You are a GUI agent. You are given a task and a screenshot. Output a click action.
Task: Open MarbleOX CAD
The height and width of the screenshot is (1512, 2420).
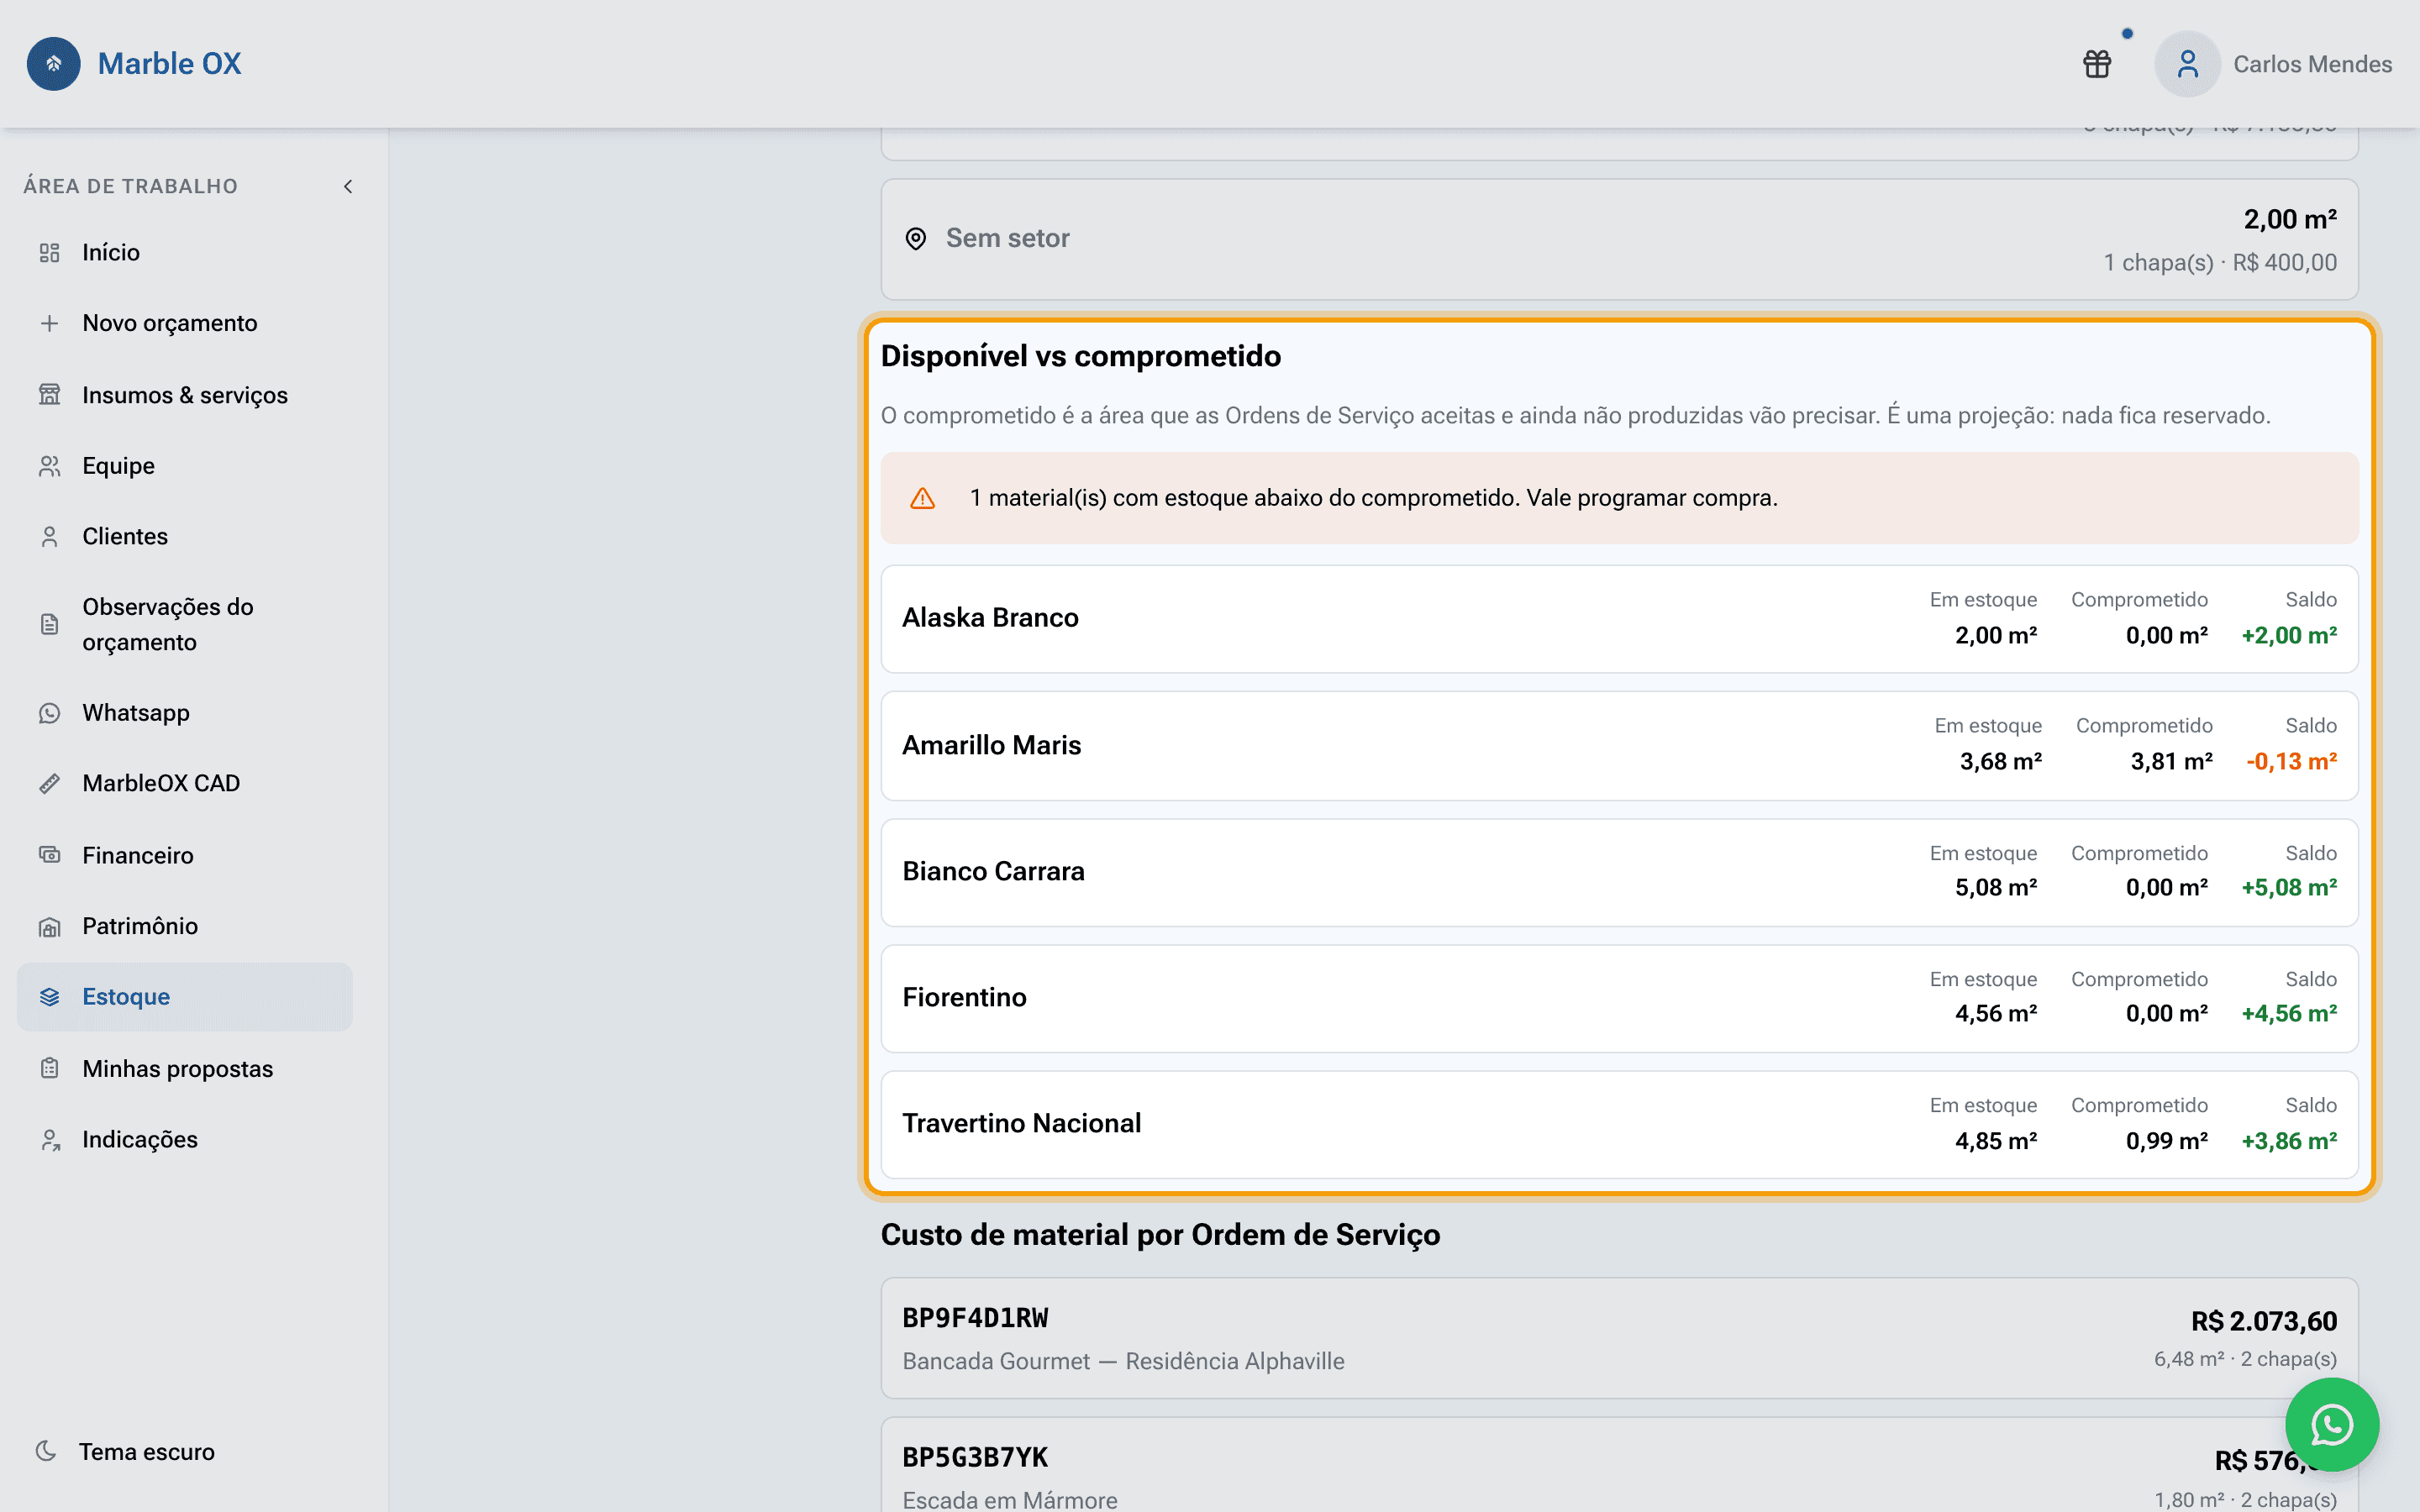pos(185,784)
